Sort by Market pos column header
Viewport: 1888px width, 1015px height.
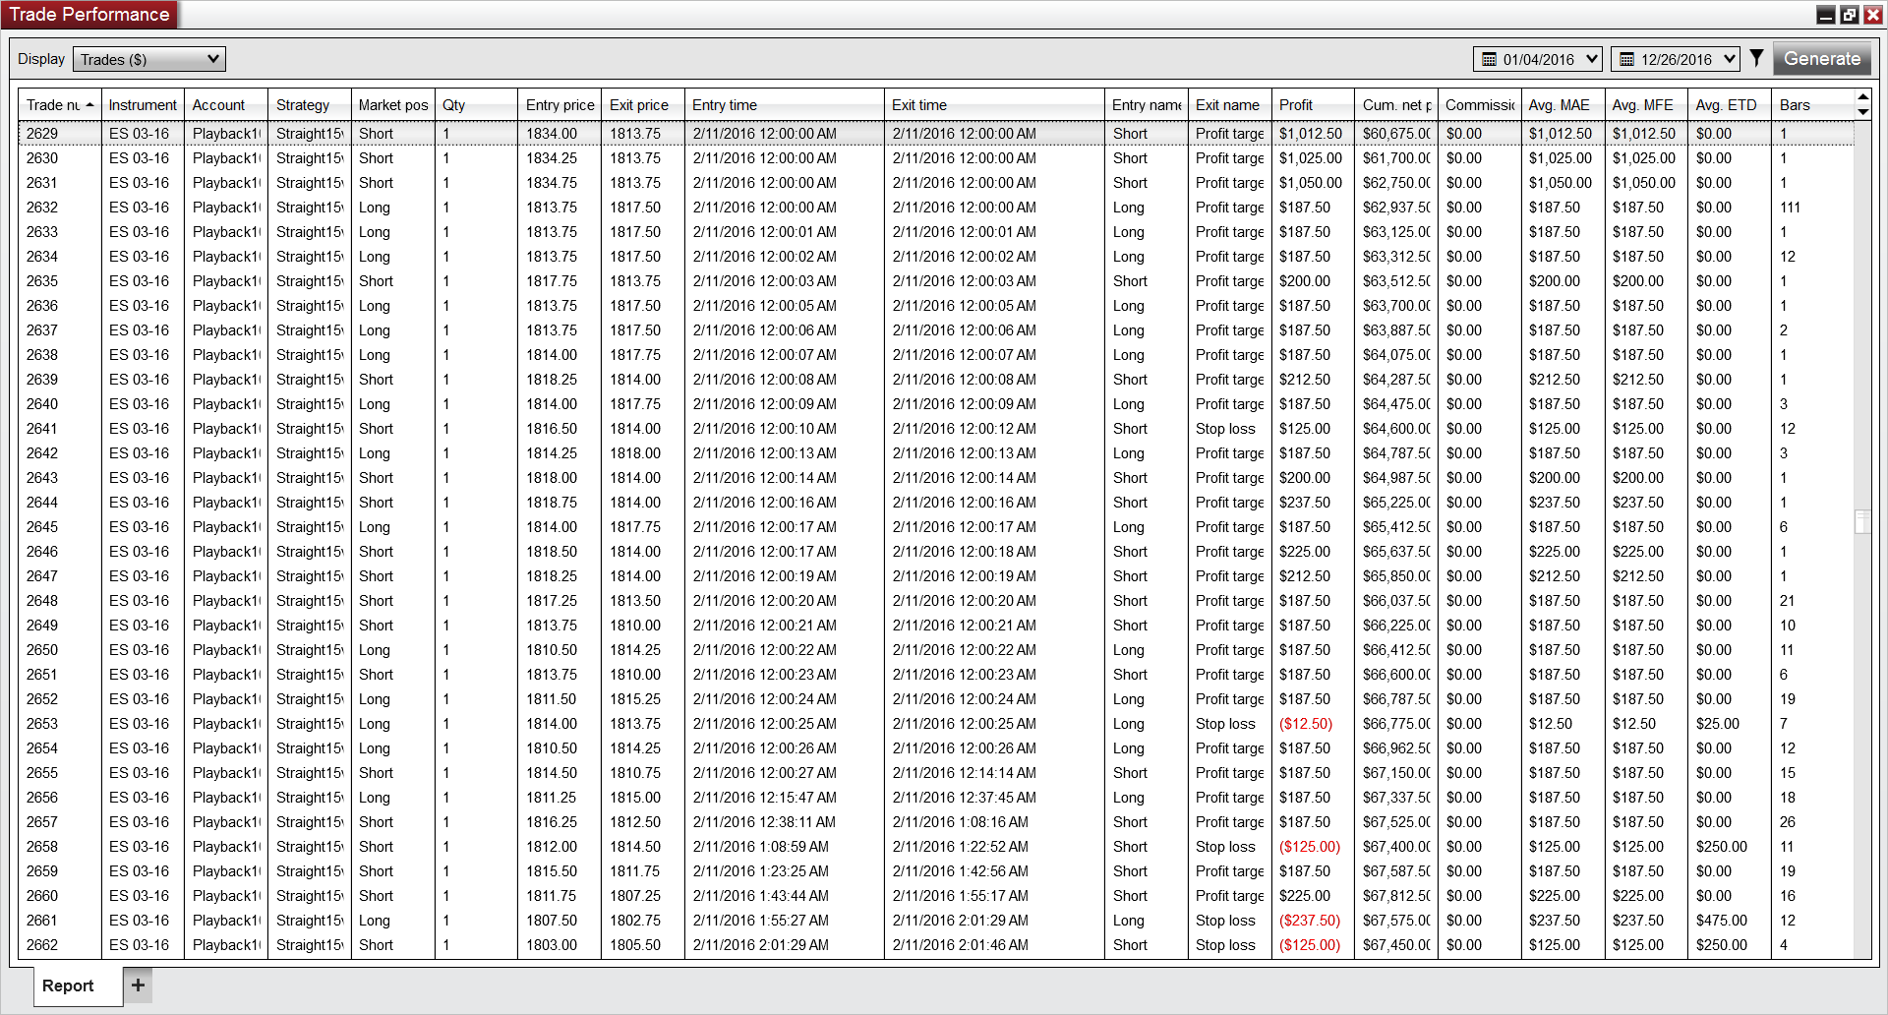coord(393,105)
